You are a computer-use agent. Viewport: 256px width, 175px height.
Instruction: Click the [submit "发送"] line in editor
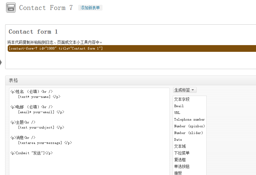[31, 153]
